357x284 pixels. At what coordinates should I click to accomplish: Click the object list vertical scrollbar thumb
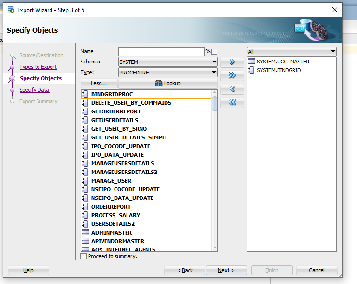[x=215, y=103]
